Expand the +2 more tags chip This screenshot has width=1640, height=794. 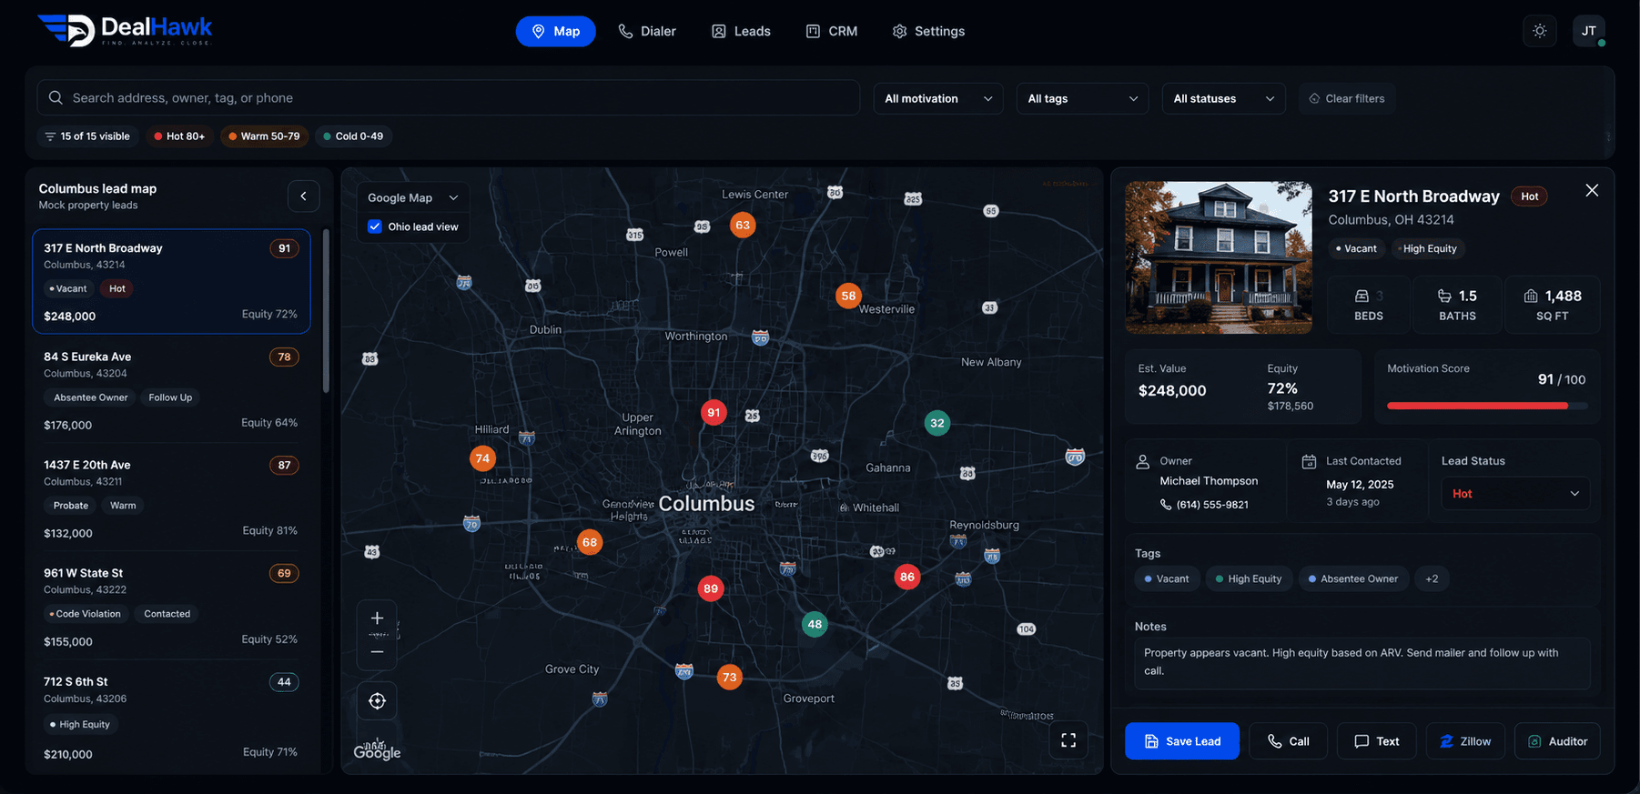point(1432,578)
